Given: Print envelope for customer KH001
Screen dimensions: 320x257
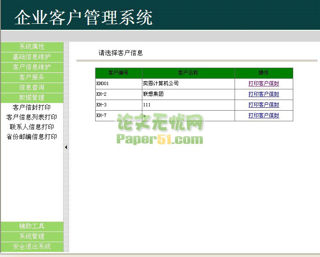Looking at the screenshot, I should pos(263,83).
